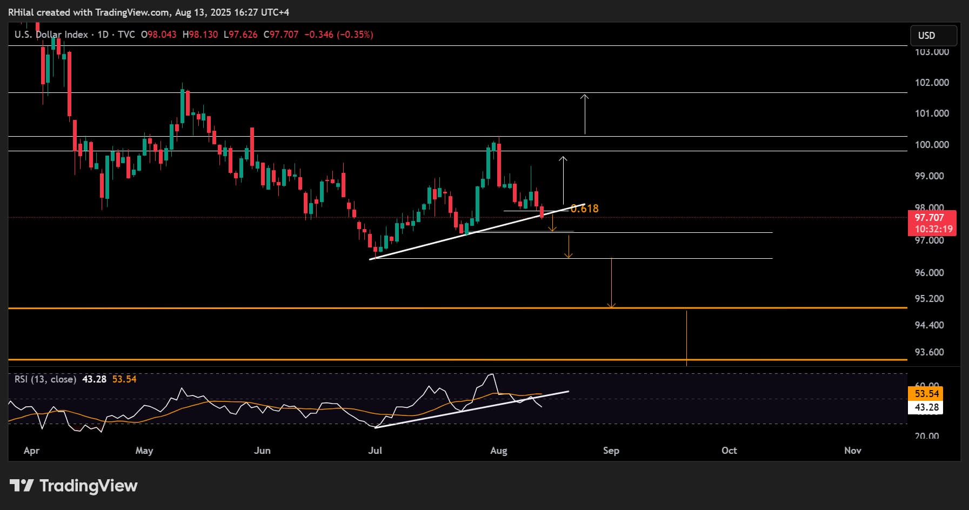Click the Nov marker on time axis
This screenshot has width=969, height=510.
(x=852, y=451)
